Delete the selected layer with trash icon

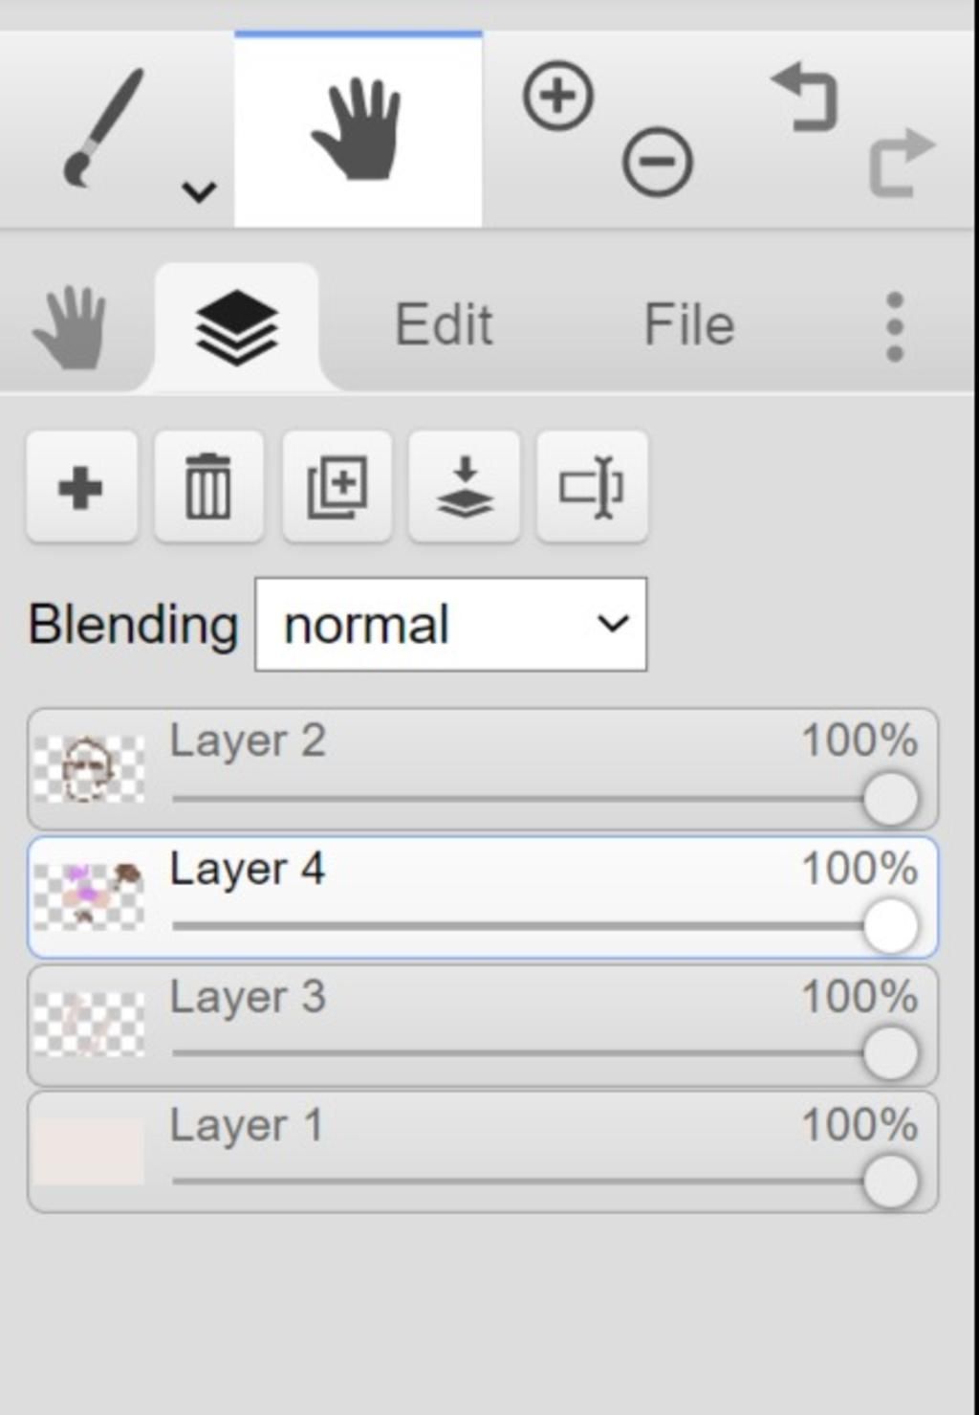(x=208, y=487)
